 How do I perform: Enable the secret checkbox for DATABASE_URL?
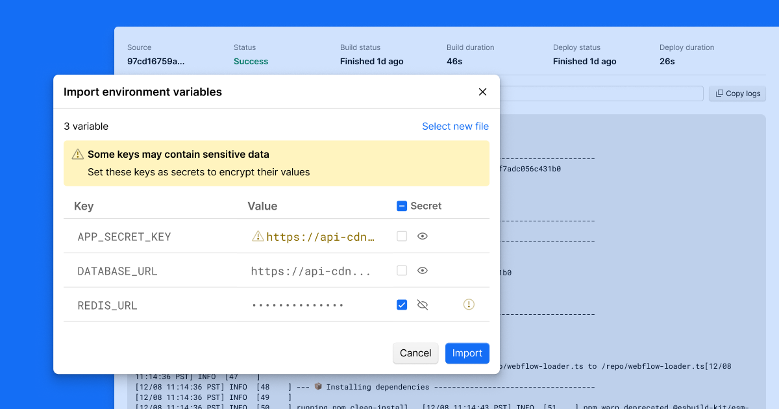(x=402, y=270)
